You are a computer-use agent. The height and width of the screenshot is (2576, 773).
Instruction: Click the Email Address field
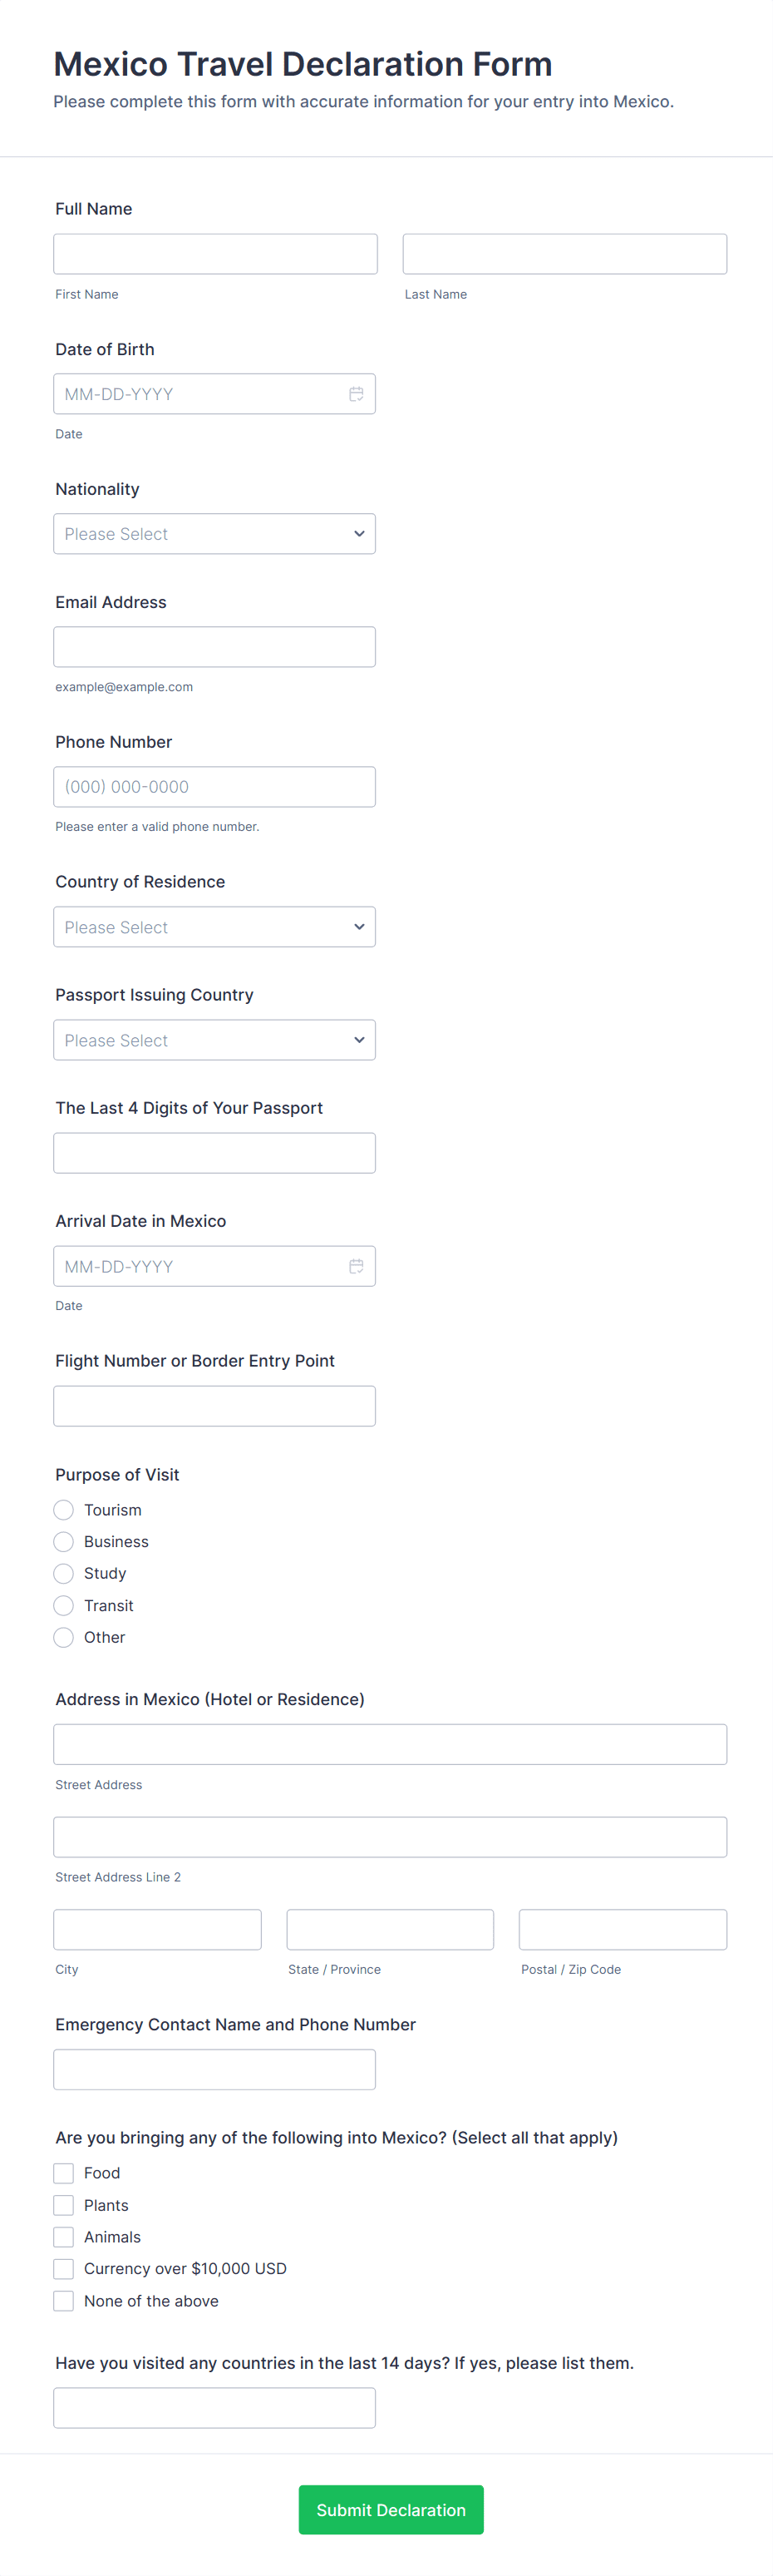point(214,647)
